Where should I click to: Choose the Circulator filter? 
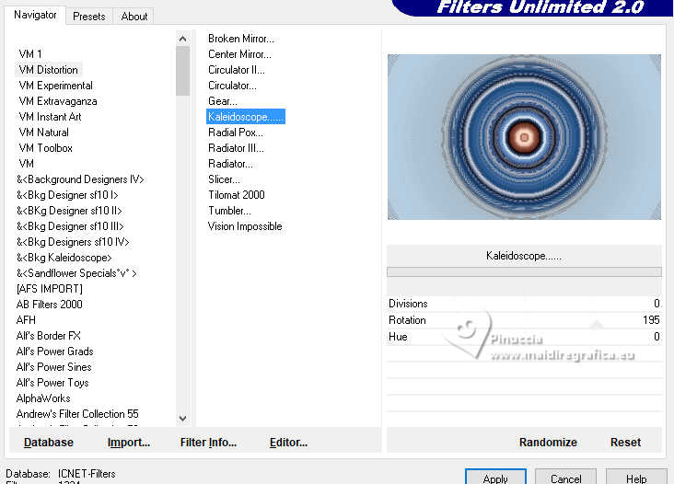[x=233, y=86]
